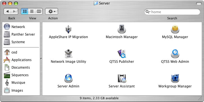The image size is (204, 102).
Task: Select the Workgroup Manager icon
Action: (x=175, y=78)
